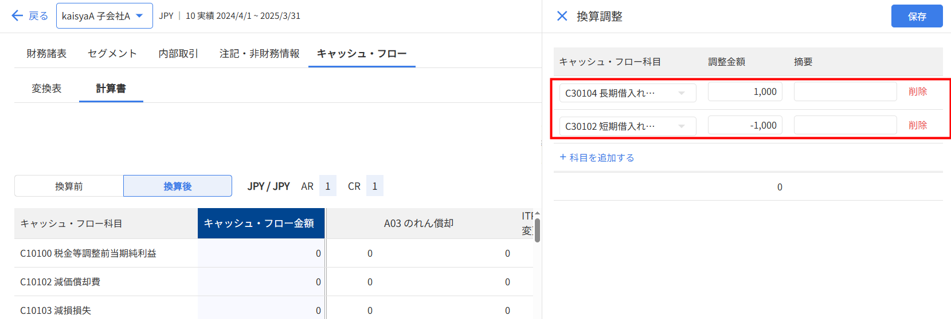Select the 注記・非財務情報 tab
This screenshot has width=951, height=319.
(x=259, y=53)
